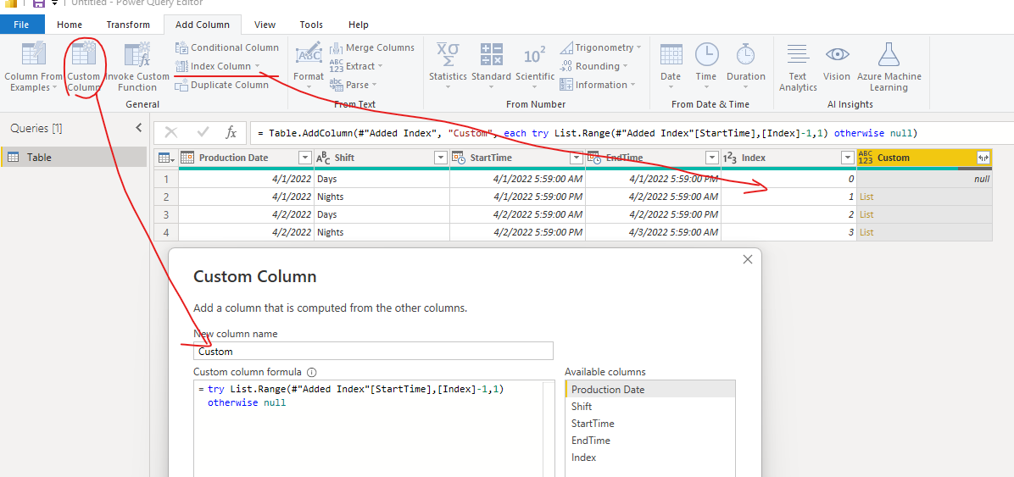Click null cell in Custom column

pos(924,179)
